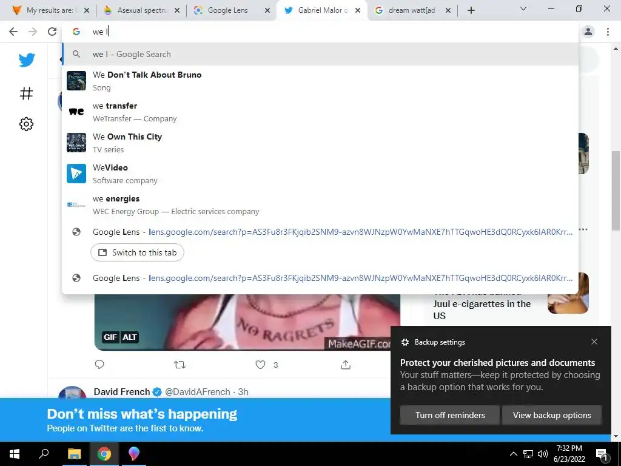Open the 3h tweet timestamp
This screenshot has width=621, height=466.
click(243, 392)
